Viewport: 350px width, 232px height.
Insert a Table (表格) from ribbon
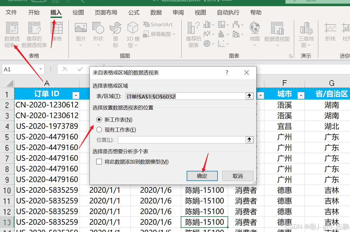point(57,32)
